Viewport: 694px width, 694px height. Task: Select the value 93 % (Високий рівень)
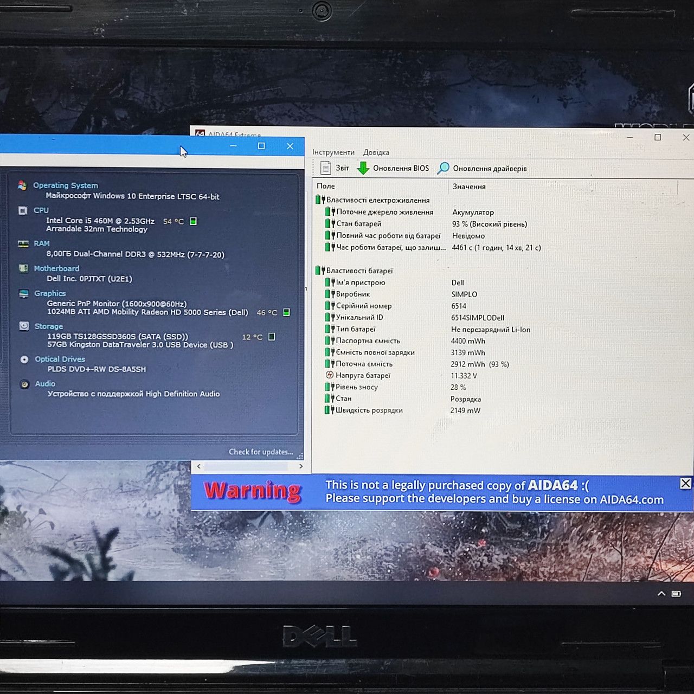point(490,224)
